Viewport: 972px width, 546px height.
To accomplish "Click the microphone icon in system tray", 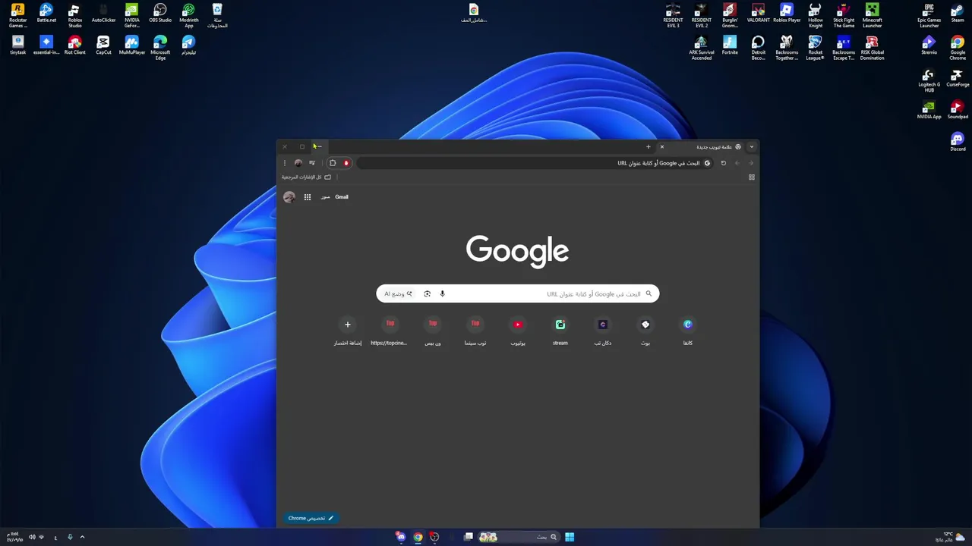I will pyautogui.click(x=69, y=537).
